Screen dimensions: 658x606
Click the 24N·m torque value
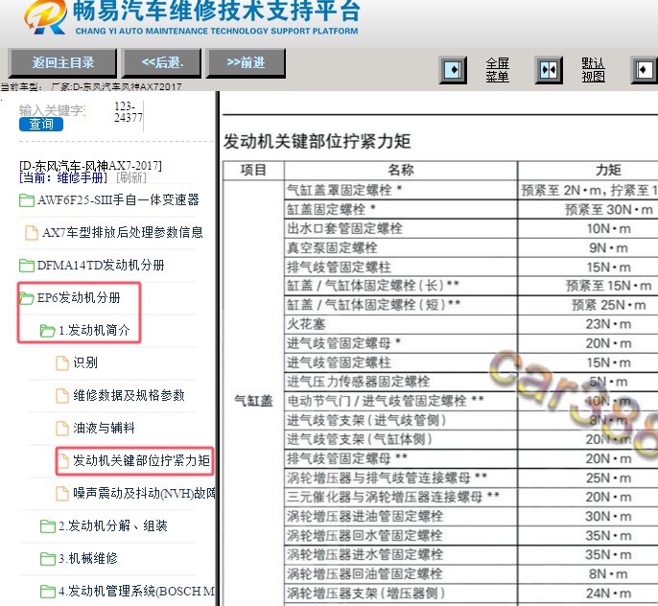[608, 594]
